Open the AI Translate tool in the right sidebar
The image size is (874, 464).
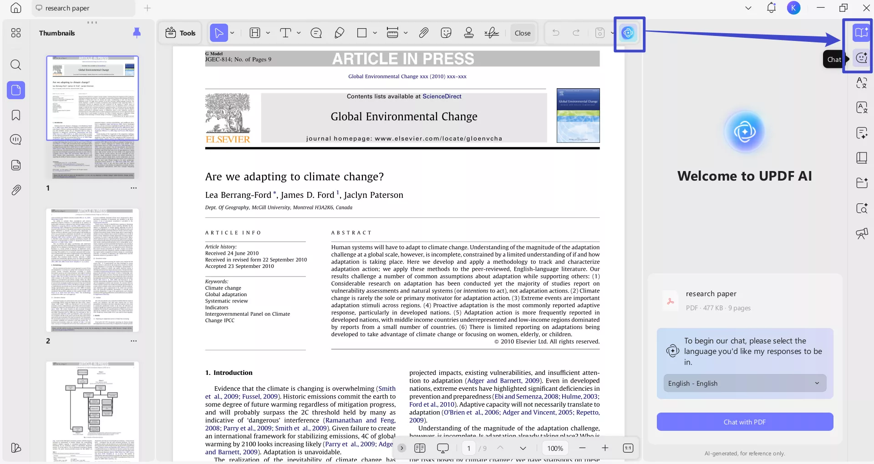click(862, 83)
